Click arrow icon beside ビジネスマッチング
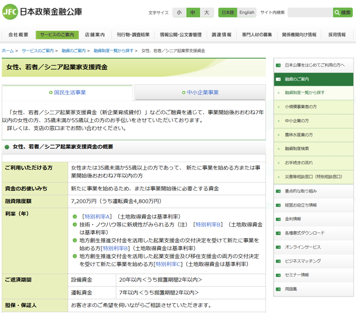 point(278,261)
